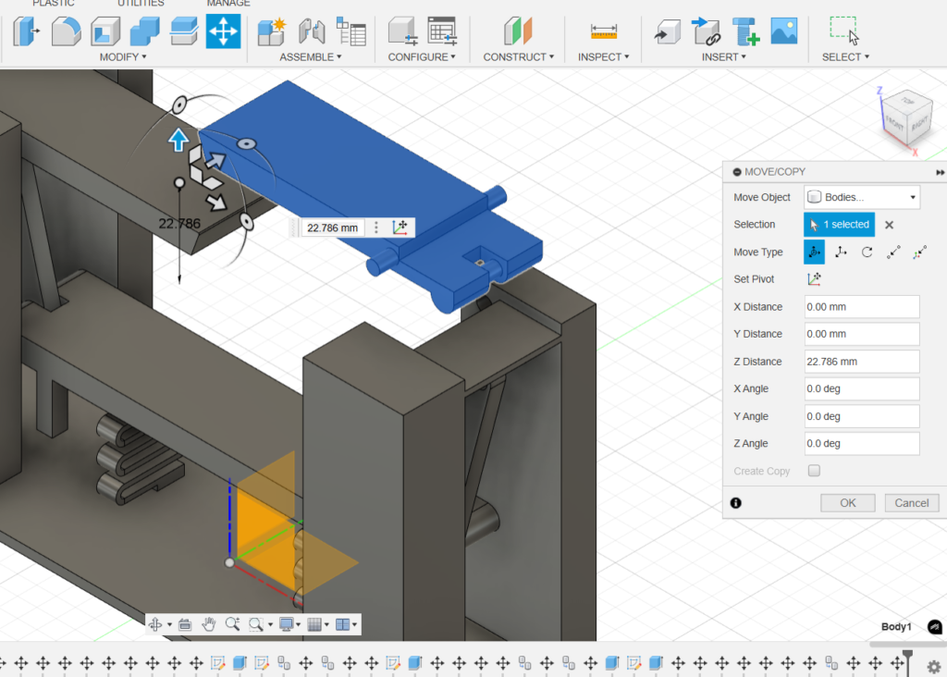Click the Insert Derive icon
This screenshot has width=947, height=677.
point(667,31)
